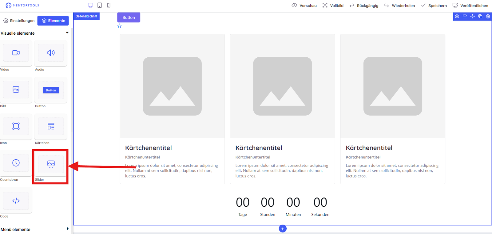Viewport: 492px width, 234px height.
Task: Select the Code element tile
Action: 16,201
